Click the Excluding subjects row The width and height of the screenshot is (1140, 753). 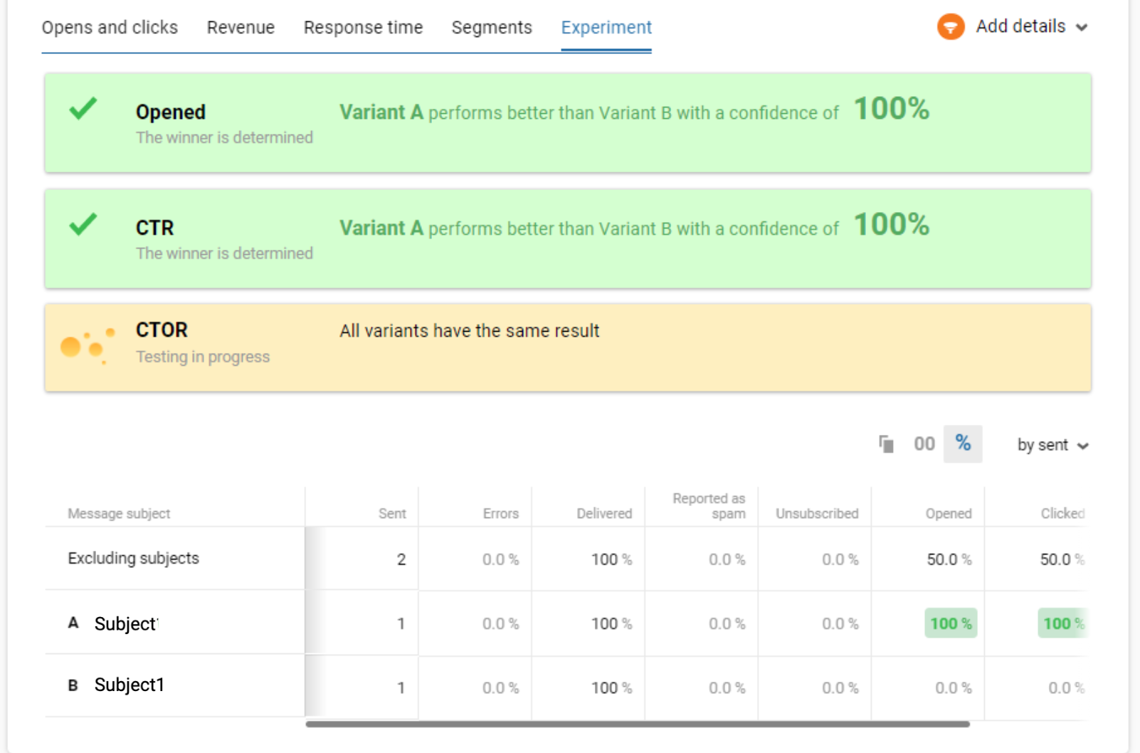point(566,559)
